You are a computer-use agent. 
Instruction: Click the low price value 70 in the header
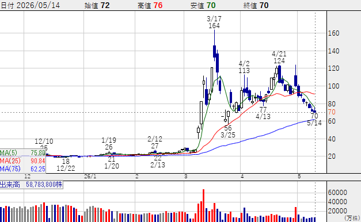pos(211,5)
